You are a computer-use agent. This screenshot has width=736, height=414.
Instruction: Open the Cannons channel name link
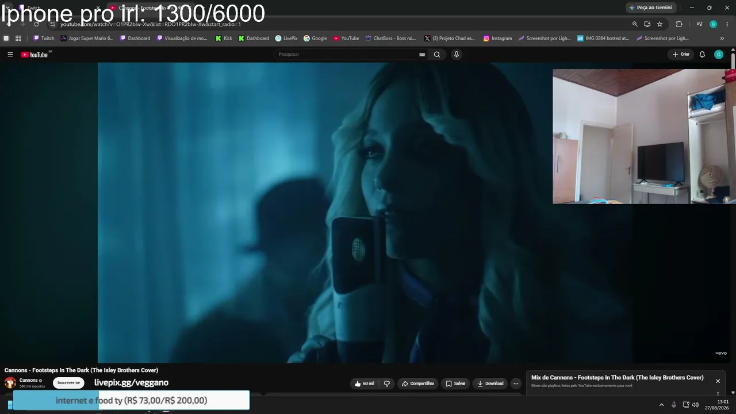29,380
